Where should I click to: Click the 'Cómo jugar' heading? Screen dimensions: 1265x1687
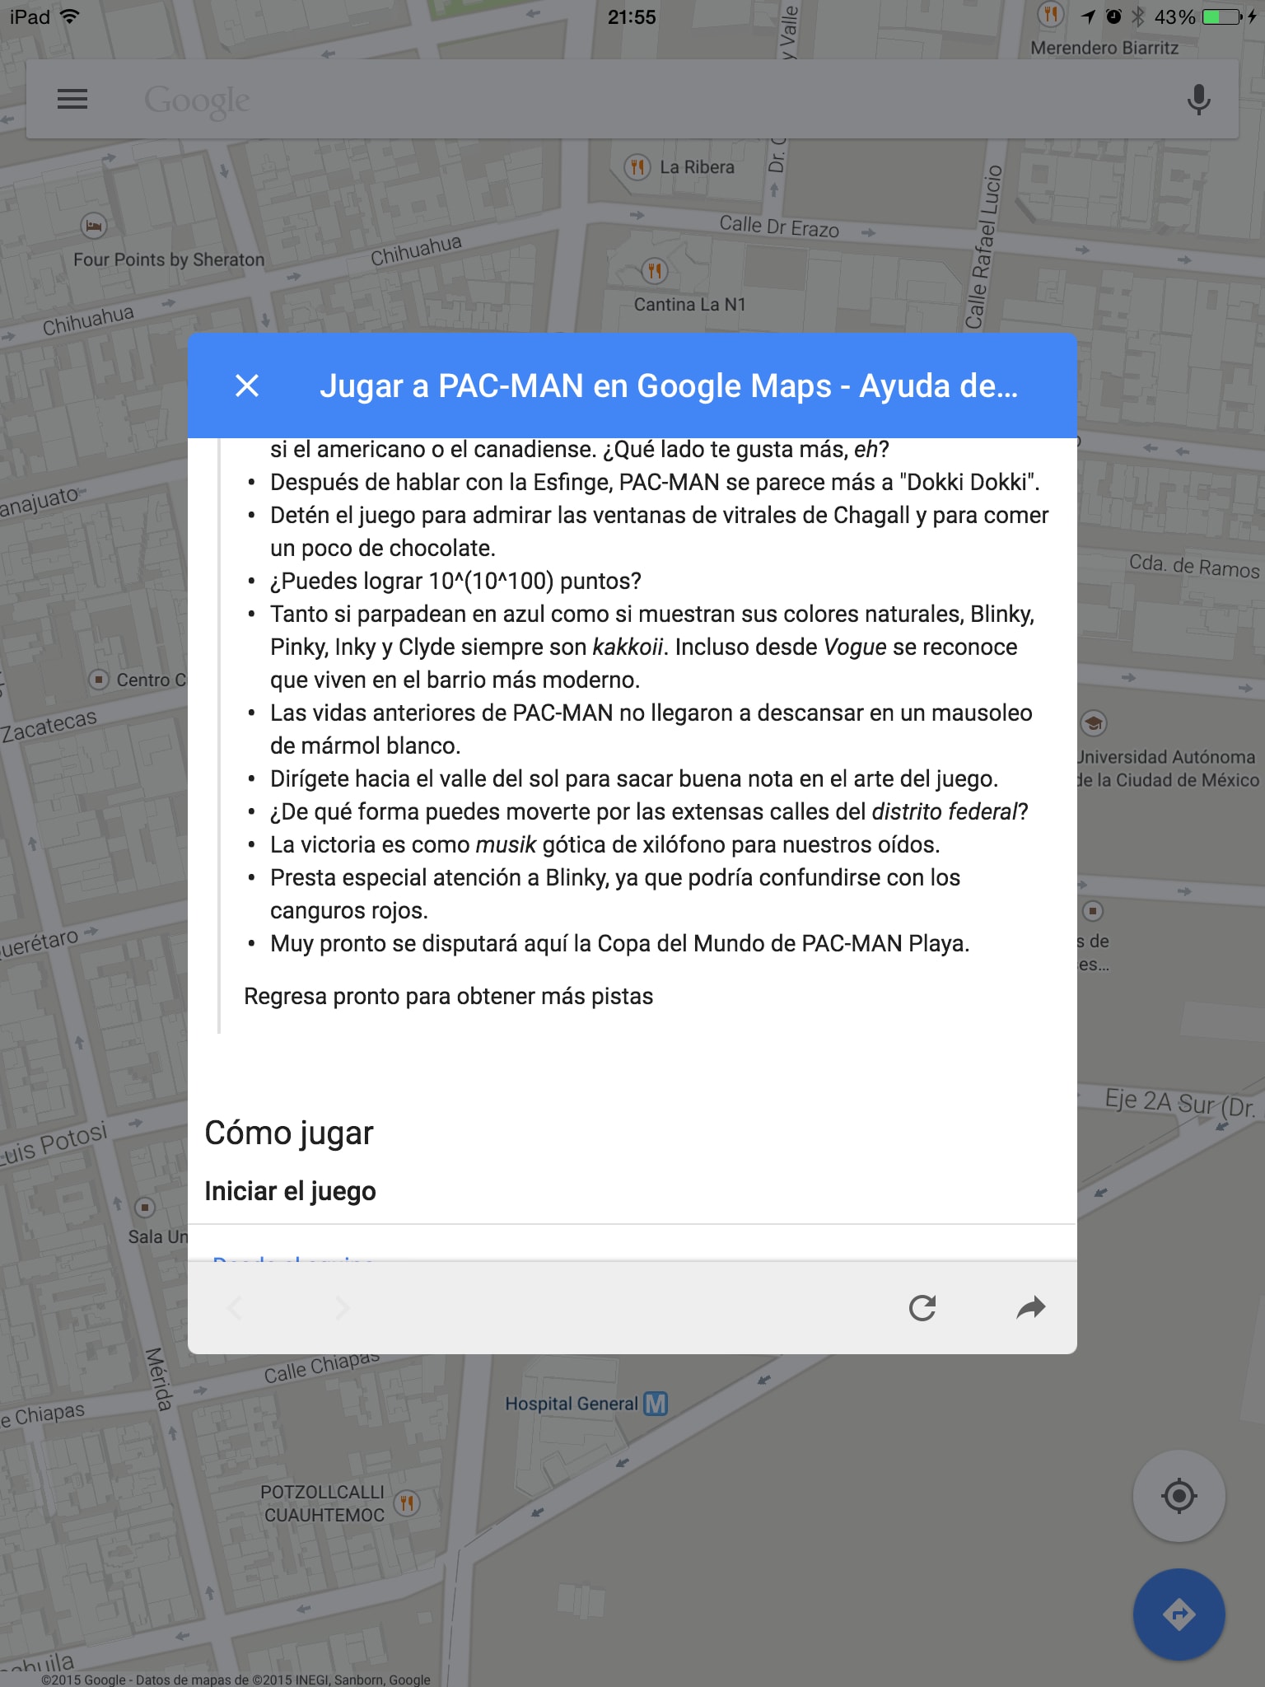point(289,1133)
